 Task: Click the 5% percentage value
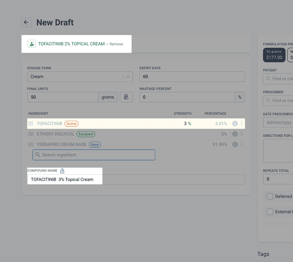pyautogui.click(x=224, y=134)
